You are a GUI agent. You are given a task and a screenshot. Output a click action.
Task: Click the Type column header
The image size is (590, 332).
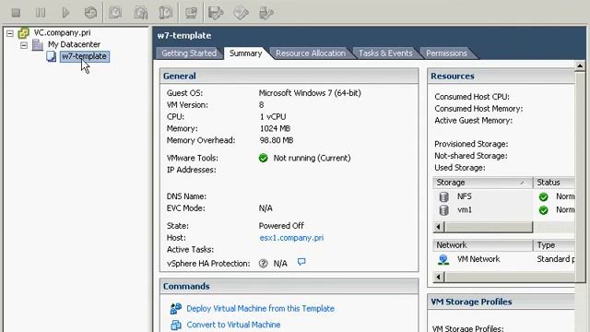554,245
